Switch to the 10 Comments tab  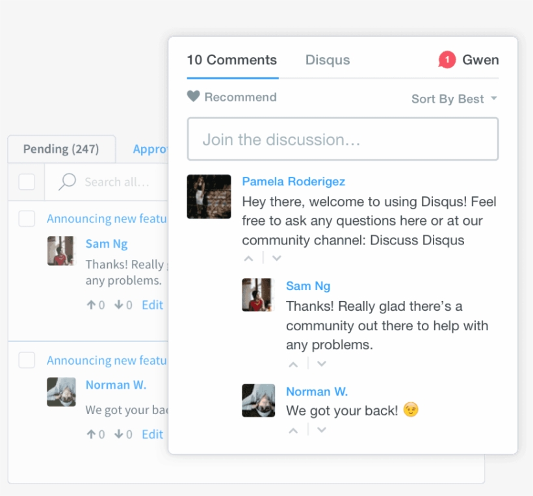pyautogui.click(x=232, y=60)
